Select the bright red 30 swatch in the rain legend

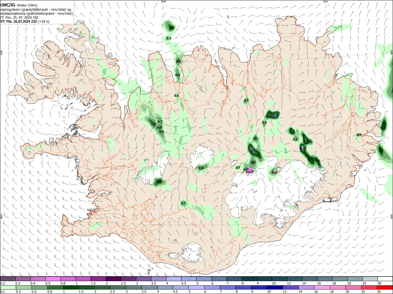pyautogui.click(x=384, y=287)
